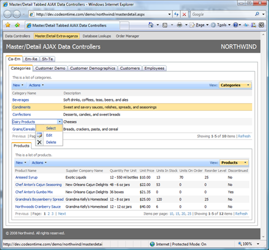Switch to the Customers tab

pos(130,68)
